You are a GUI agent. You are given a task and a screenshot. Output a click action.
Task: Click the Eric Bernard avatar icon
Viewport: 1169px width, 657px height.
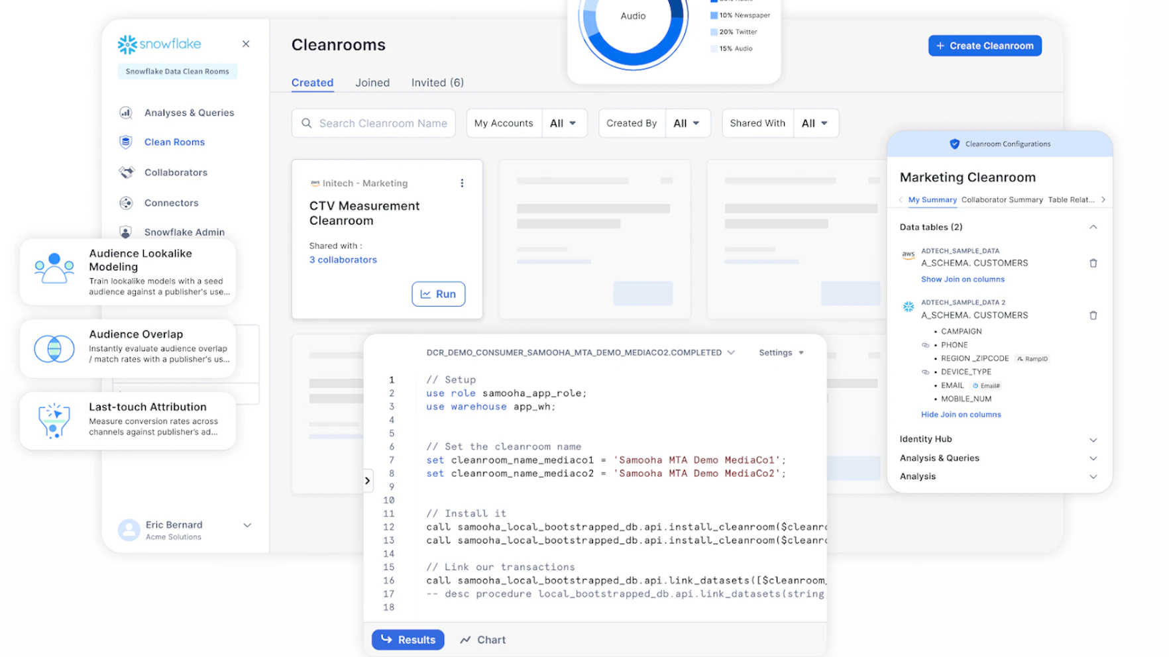pyautogui.click(x=129, y=530)
